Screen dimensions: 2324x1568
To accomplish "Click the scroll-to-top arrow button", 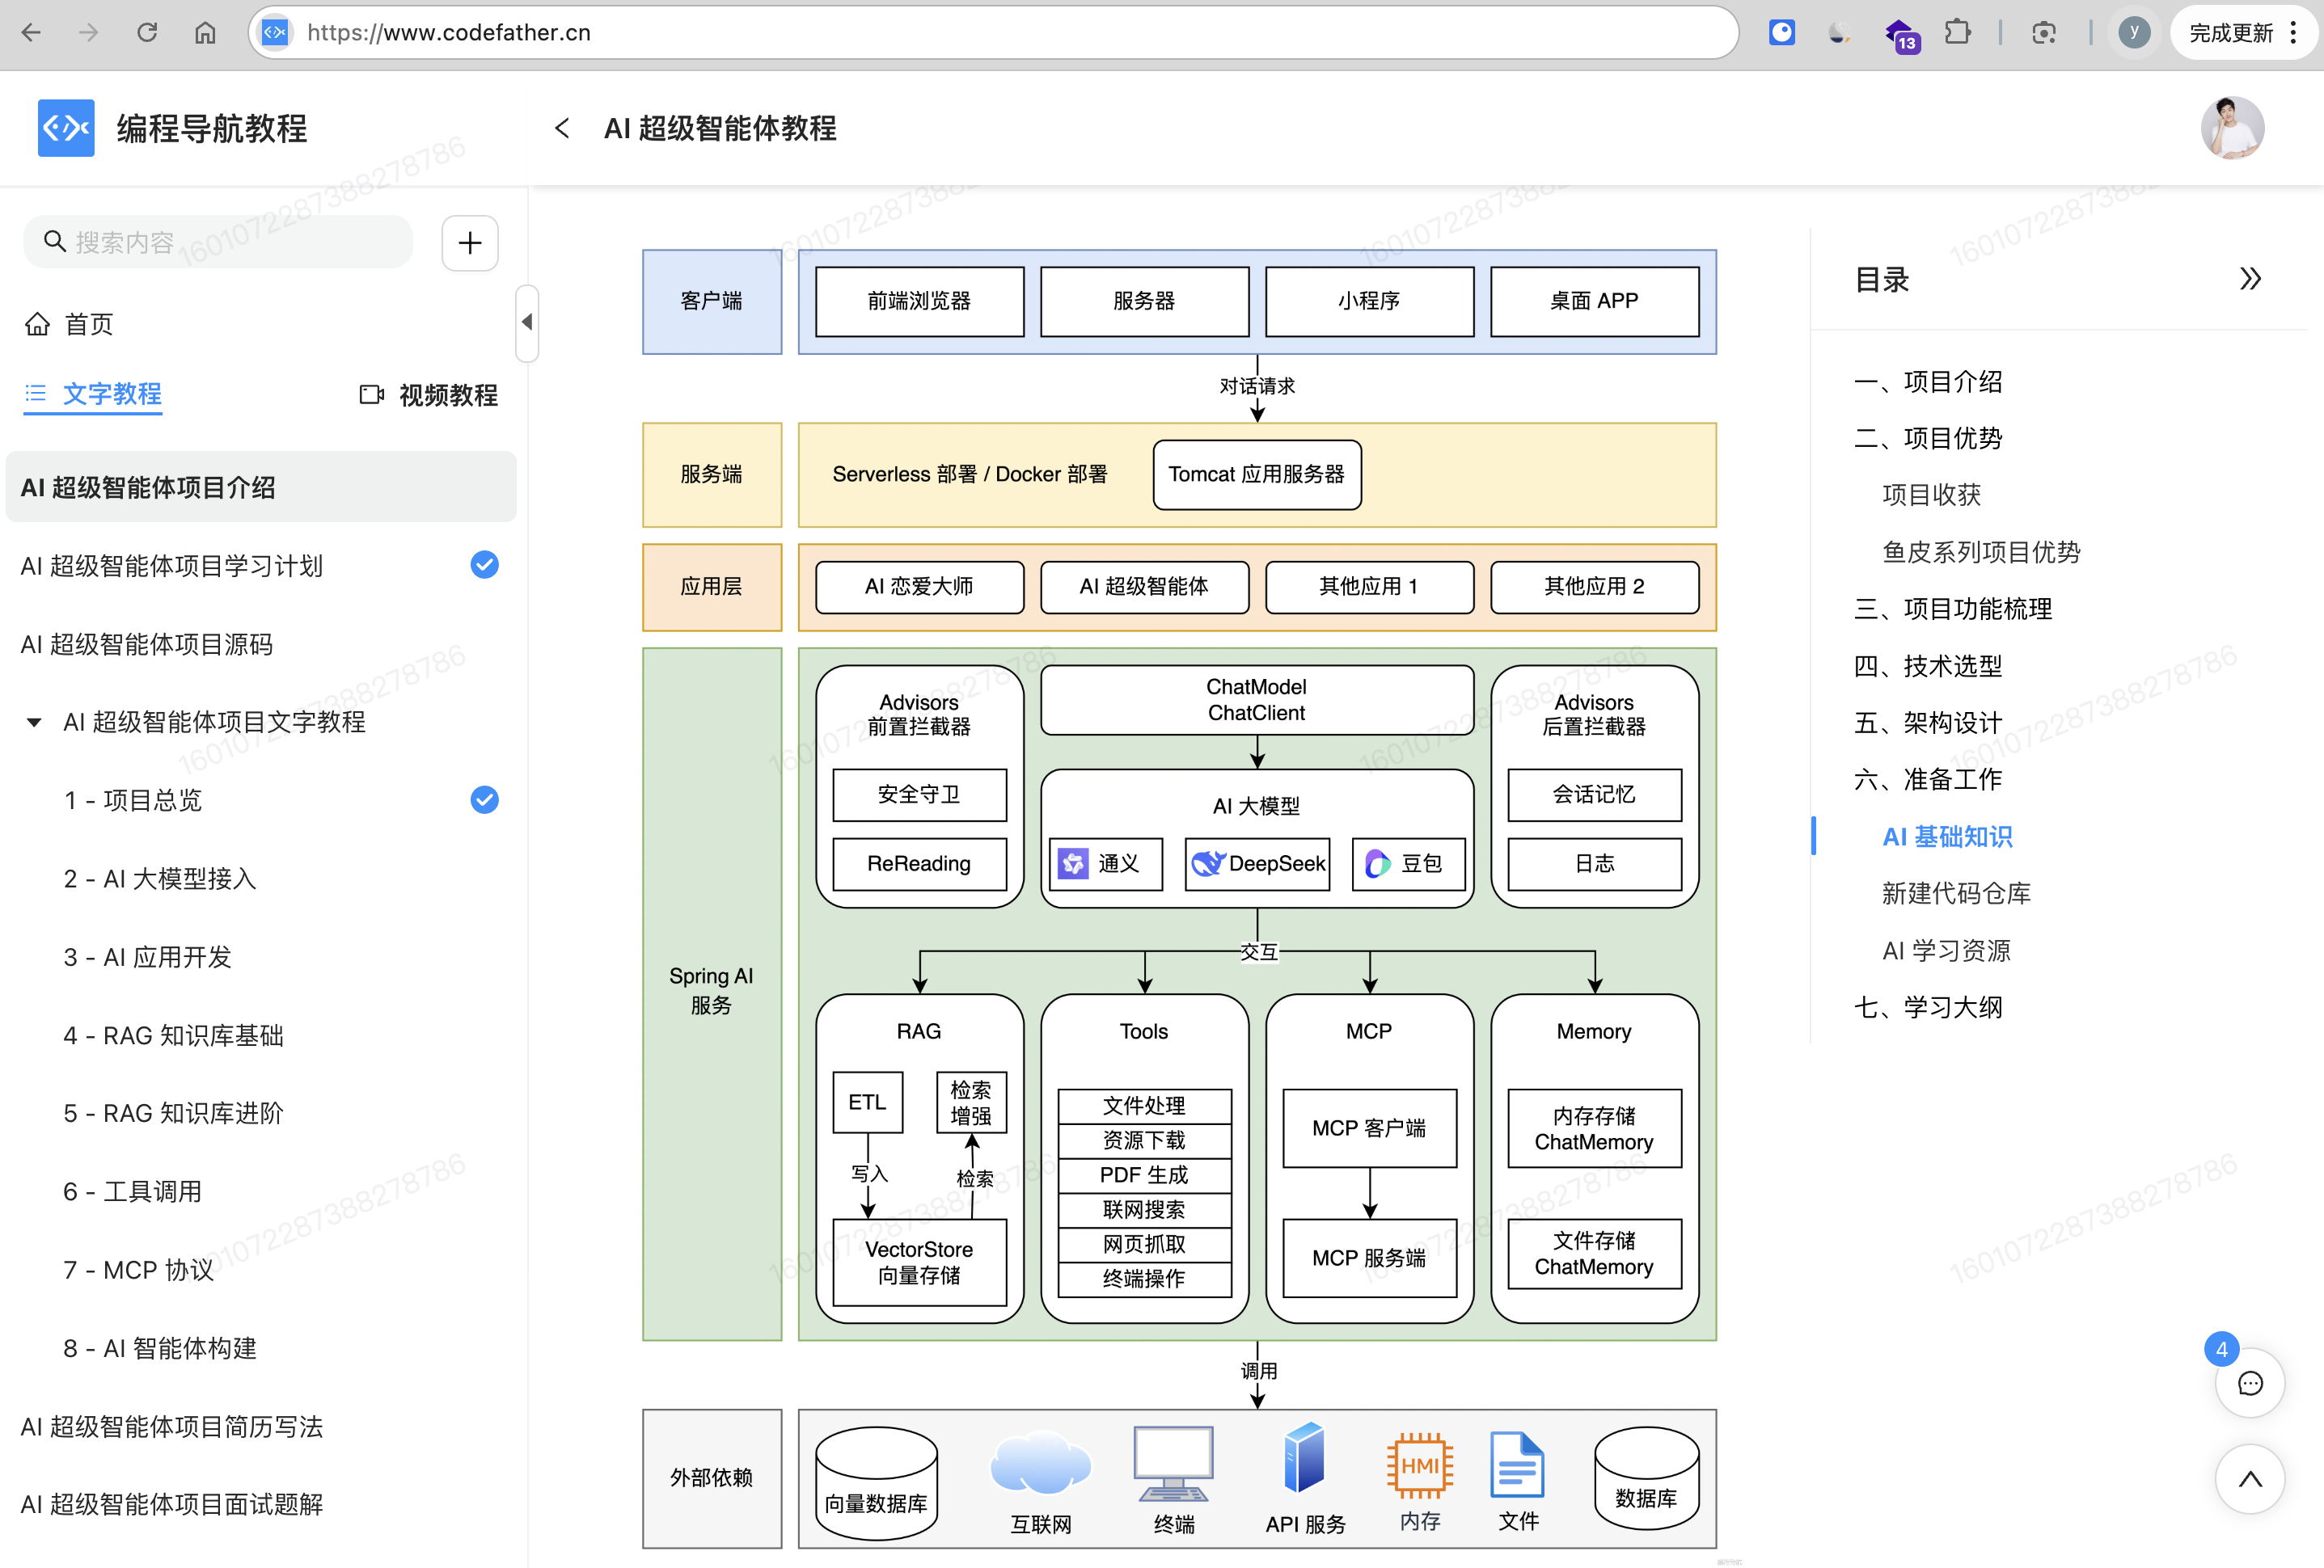I will [2249, 1480].
